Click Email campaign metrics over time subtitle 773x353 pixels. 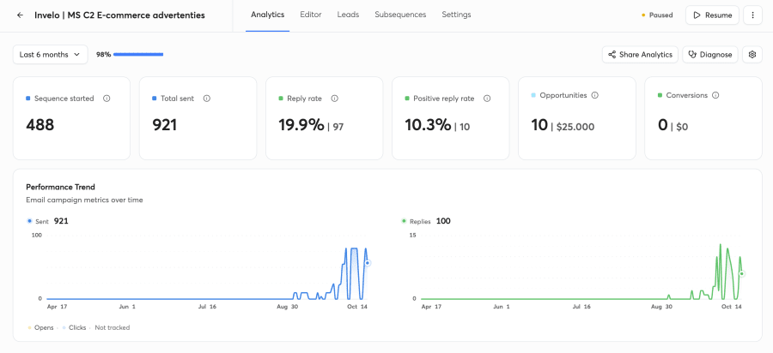(84, 200)
